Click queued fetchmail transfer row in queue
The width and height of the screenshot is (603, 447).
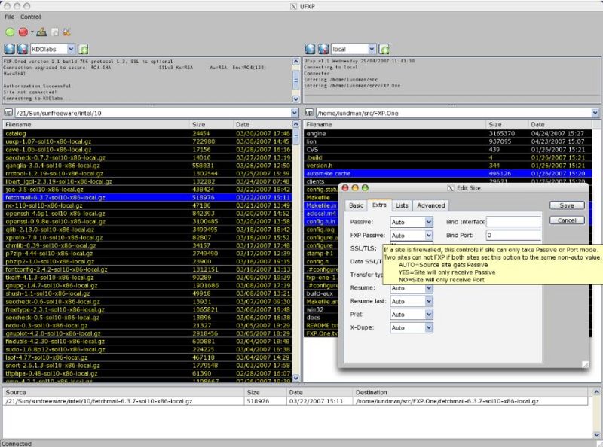point(295,401)
